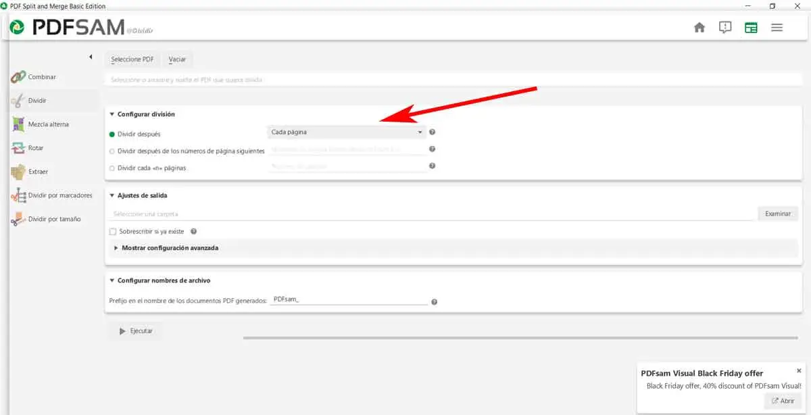The width and height of the screenshot is (811, 415).
Task: Collapse the Ajustes de salida section
Action: [x=112, y=195]
